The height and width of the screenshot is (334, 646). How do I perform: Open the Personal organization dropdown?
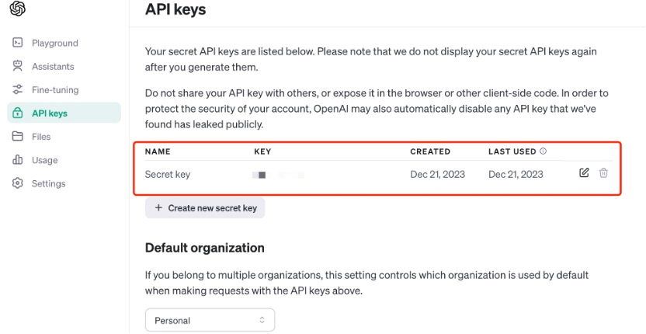tap(210, 320)
